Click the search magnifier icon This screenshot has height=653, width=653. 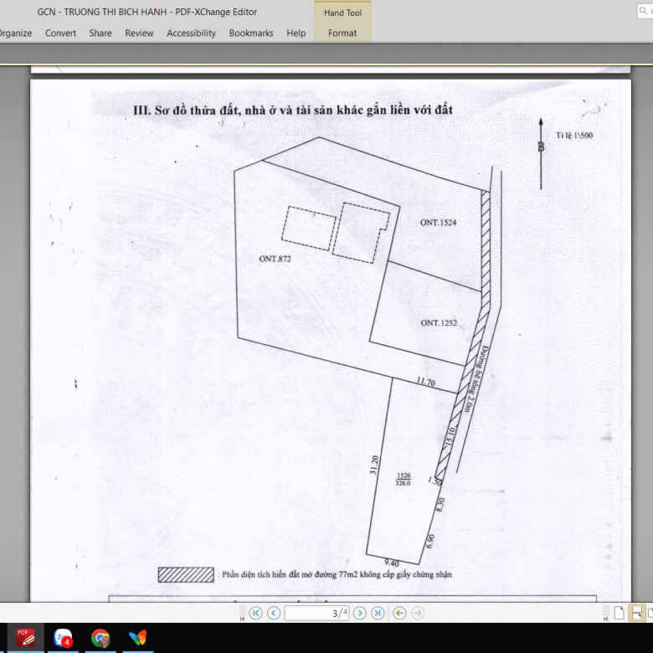point(646,12)
